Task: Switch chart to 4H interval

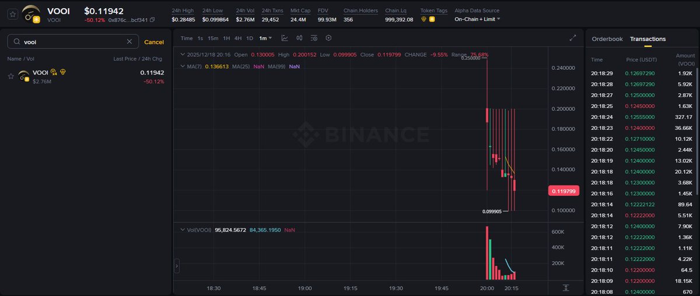Action: pyautogui.click(x=238, y=38)
